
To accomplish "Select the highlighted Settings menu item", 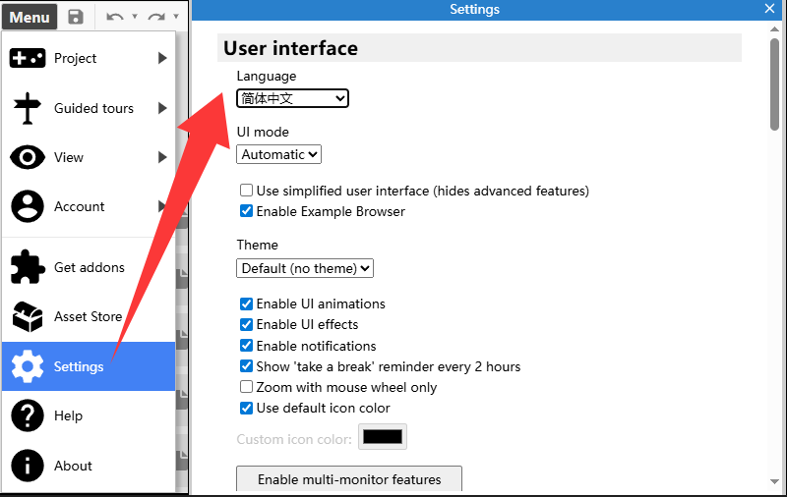I will click(x=89, y=366).
